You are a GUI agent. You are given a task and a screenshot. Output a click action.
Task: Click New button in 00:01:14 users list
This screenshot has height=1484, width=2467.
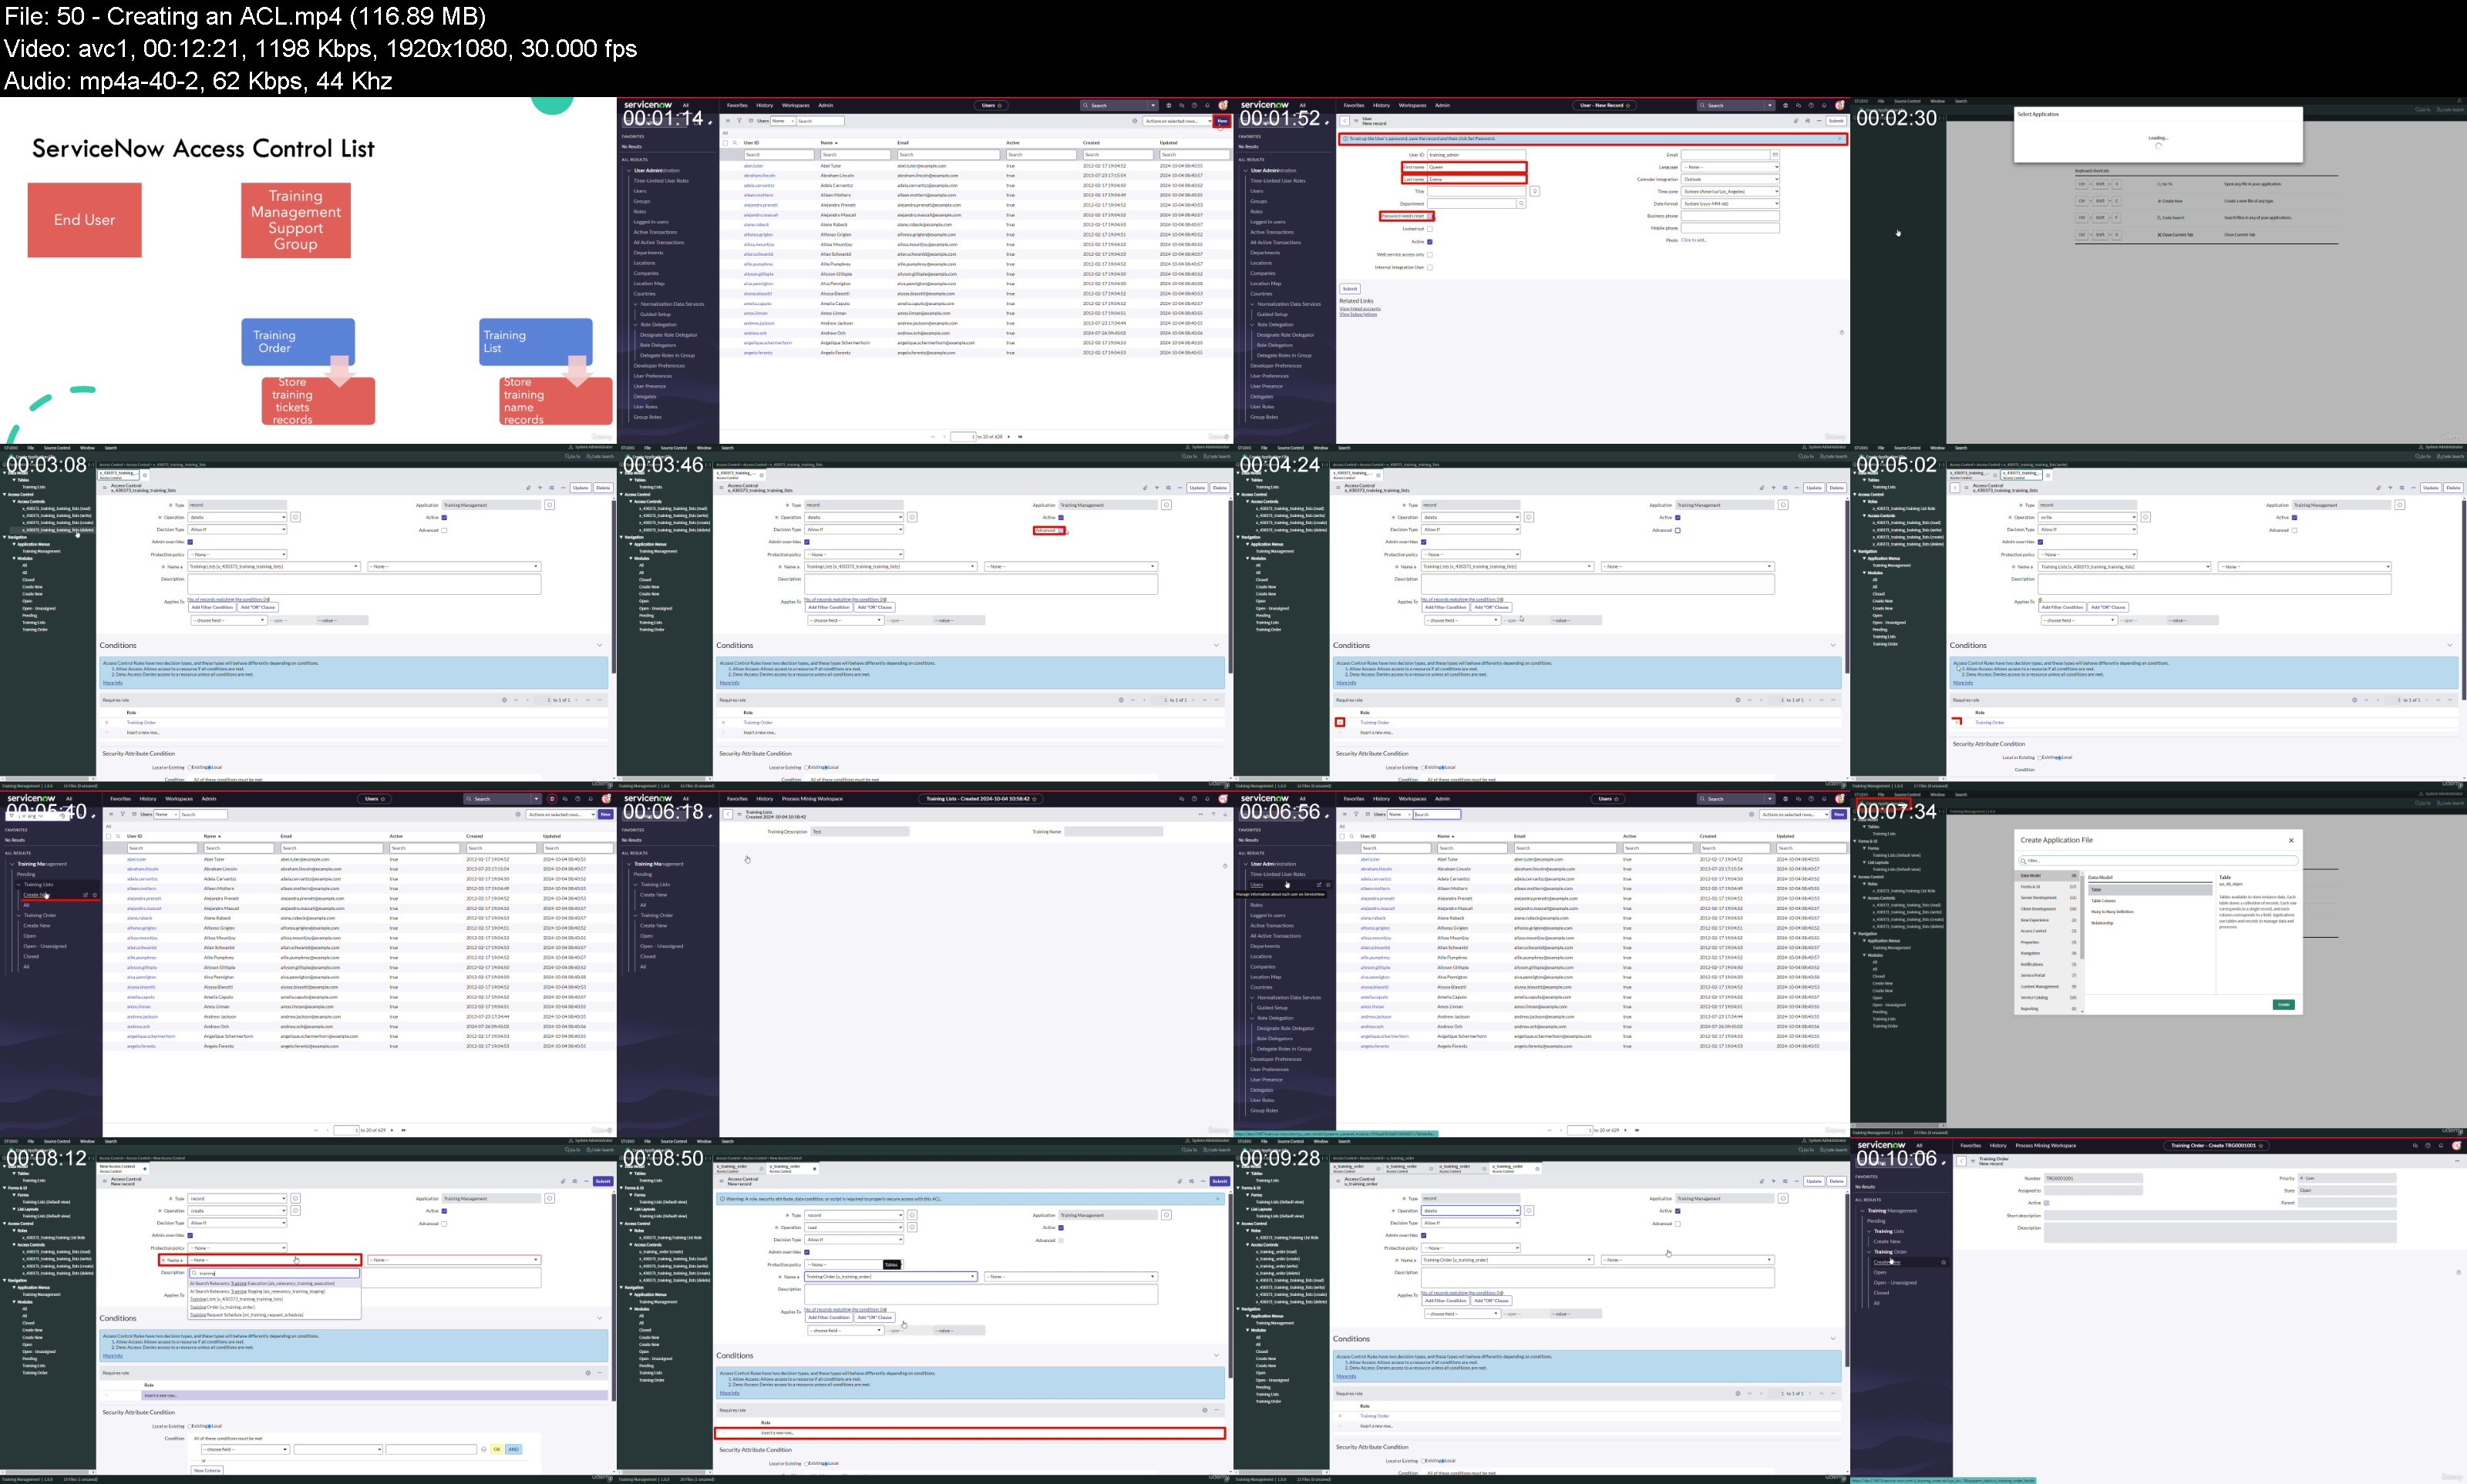tap(1221, 121)
